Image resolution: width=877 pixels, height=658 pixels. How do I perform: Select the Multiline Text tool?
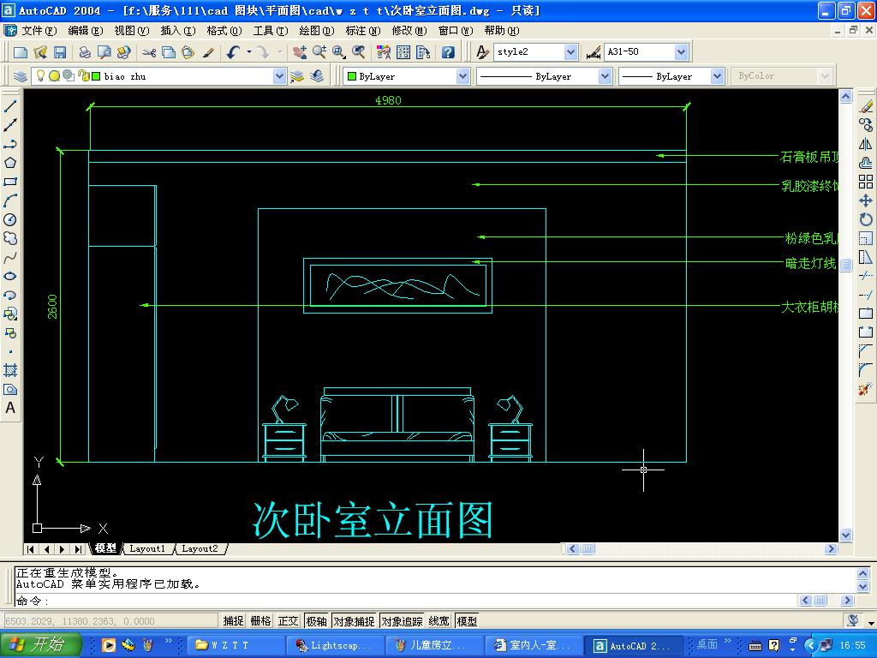pos(10,408)
